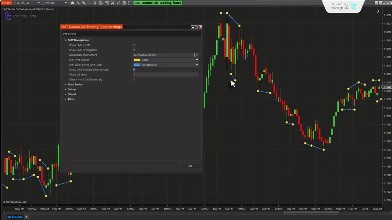392x220 pixels.
Task: Click the zoom in magnifier icon
Action: (x=84, y=3)
